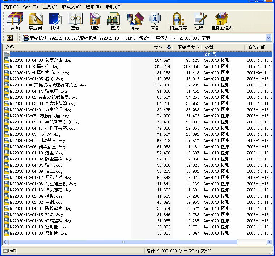Click the 解压到 (Extract To) toolbar icon

pyautogui.click(x=35, y=21)
